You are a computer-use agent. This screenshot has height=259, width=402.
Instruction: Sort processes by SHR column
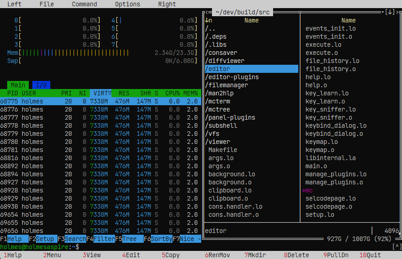[x=146, y=93]
